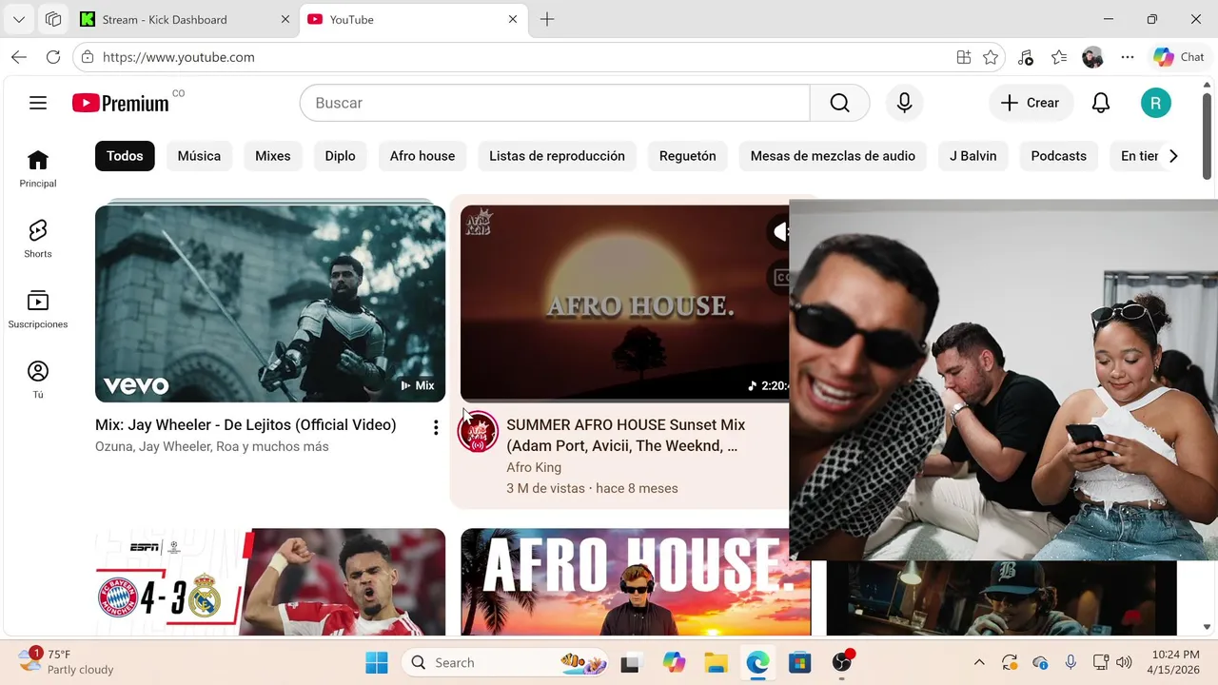Click the Windows taskbar Search box
1218x685 pixels.
coord(505,663)
